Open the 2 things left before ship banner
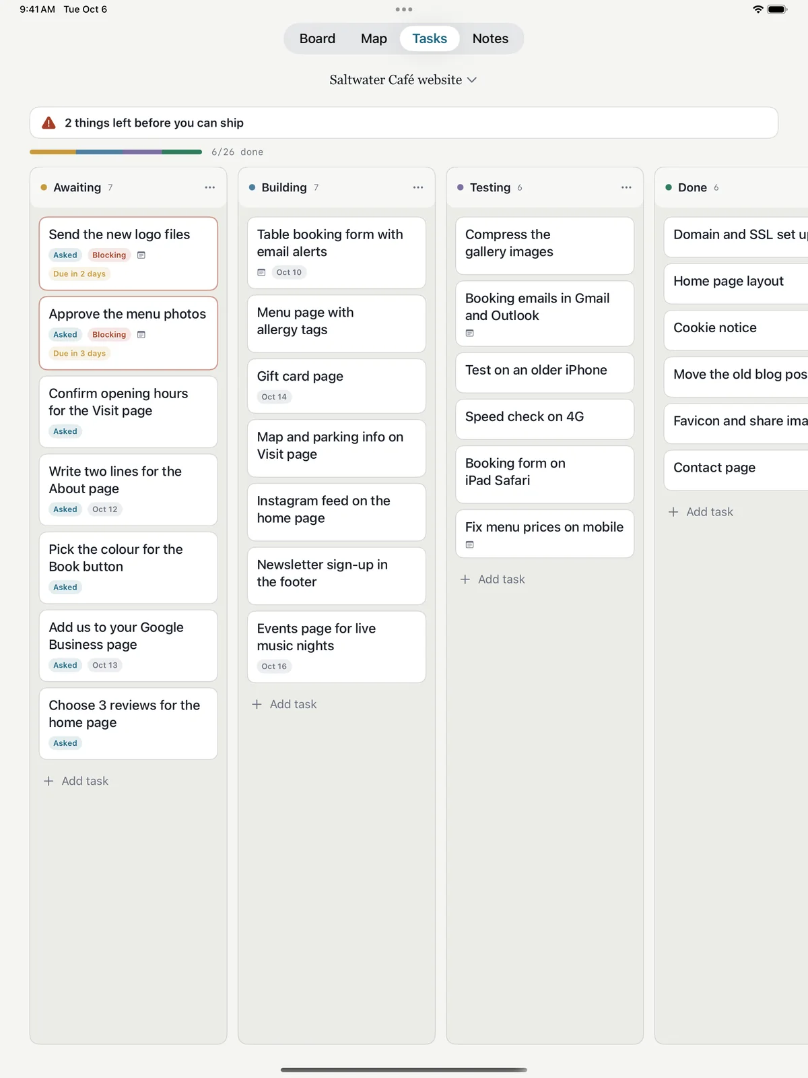This screenshot has width=808, height=1078. coord(404,123)
